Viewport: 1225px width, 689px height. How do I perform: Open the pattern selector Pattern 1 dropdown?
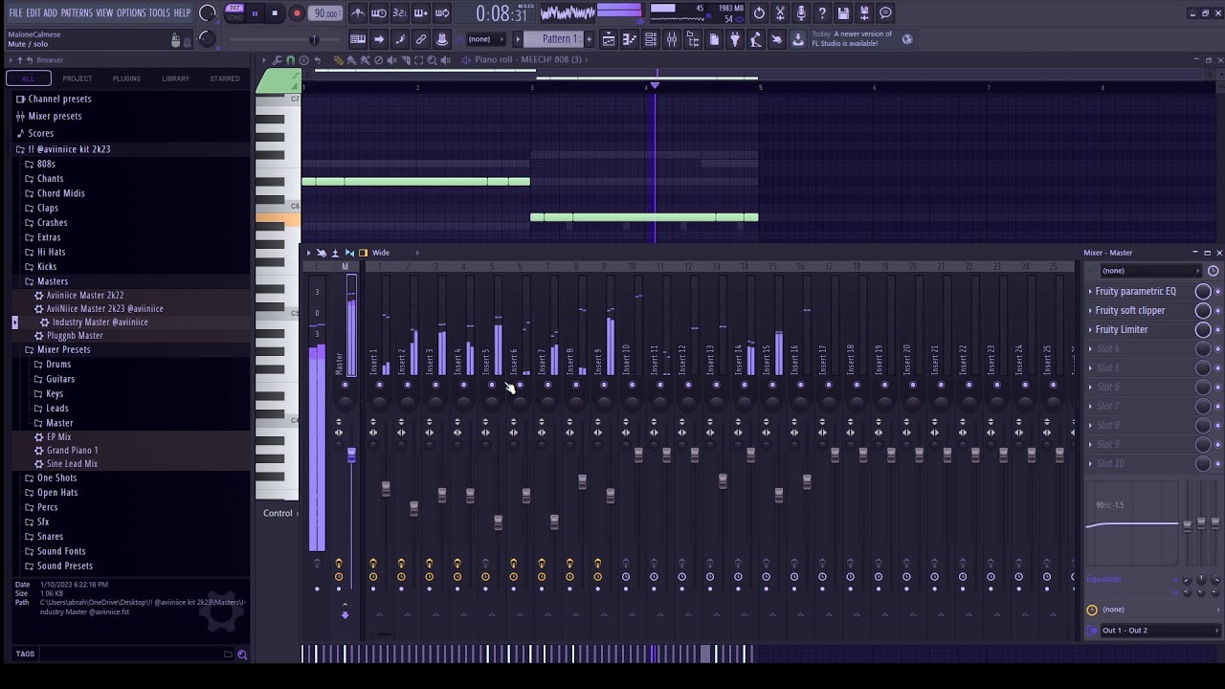[561, 39]
